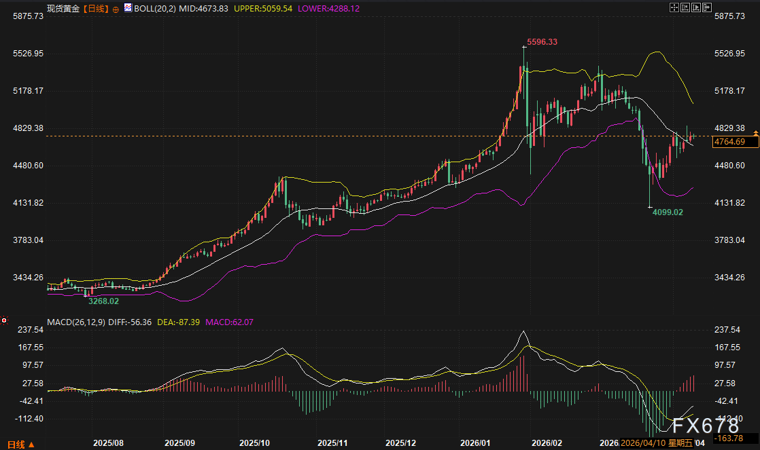The image size is (760, 450).
Task: Click the 5596.33 high price label
Action: coord(542,42)
